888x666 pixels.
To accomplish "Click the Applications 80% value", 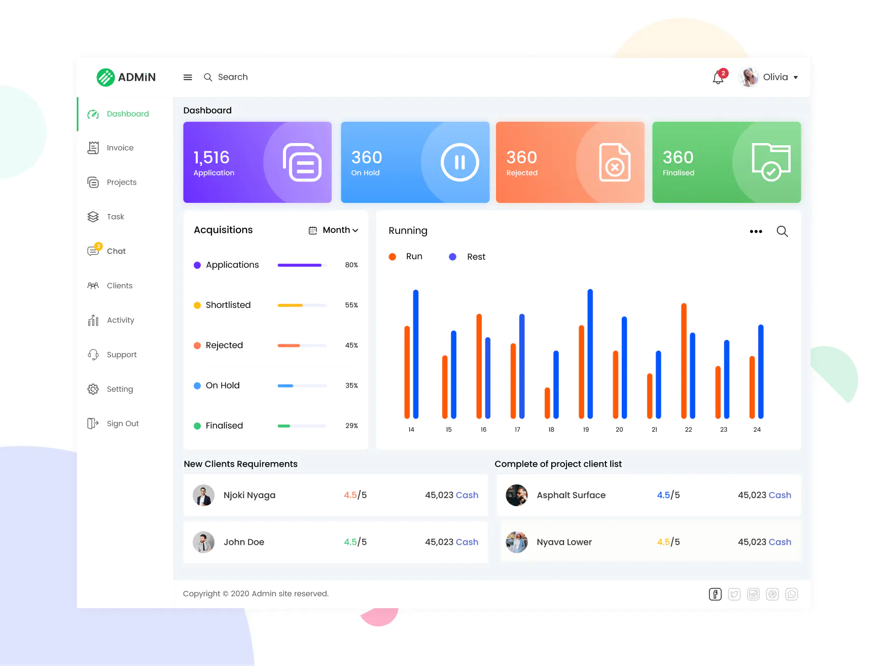I will pyautogui.click(x=351, y=265).
